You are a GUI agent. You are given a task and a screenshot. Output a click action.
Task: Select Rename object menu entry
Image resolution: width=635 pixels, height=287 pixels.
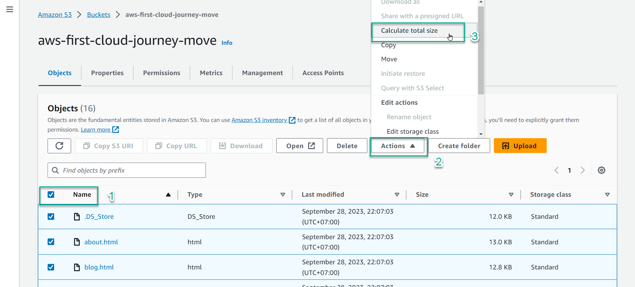point(424,117)
